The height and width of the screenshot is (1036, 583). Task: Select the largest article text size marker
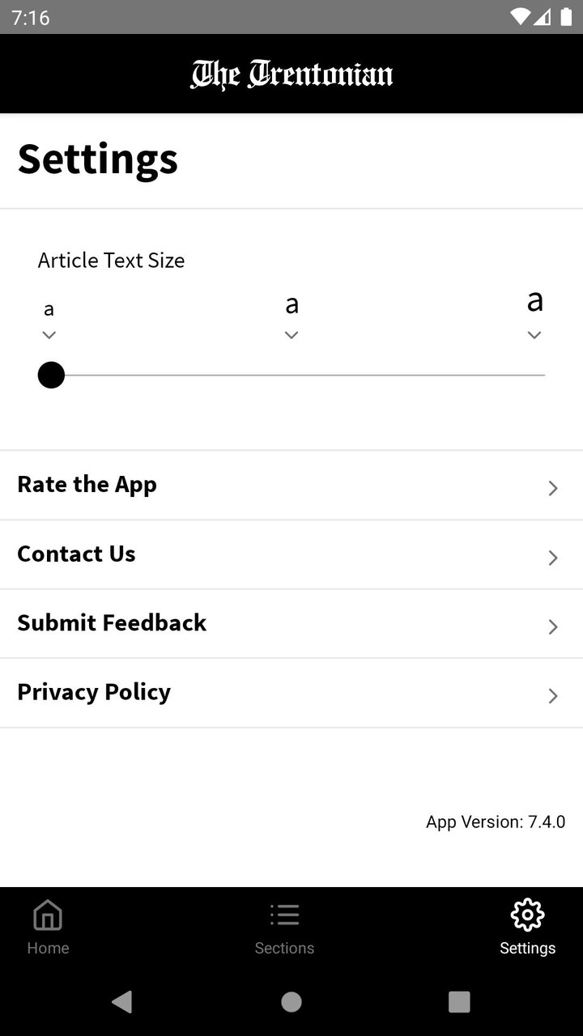[534, 316]
